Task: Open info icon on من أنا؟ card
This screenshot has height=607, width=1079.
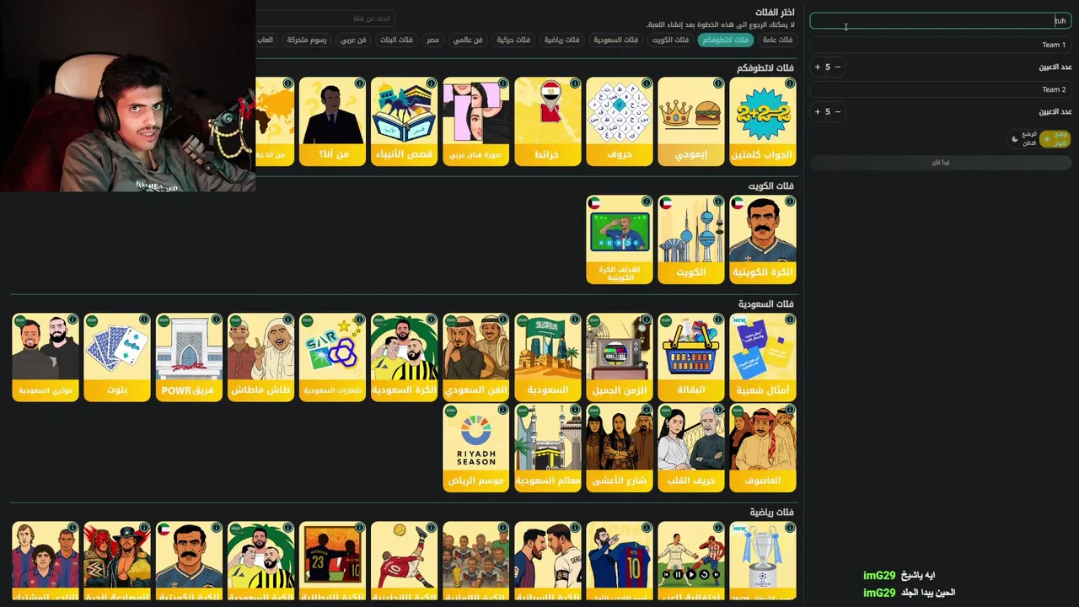Action: [x=360, y=83]
